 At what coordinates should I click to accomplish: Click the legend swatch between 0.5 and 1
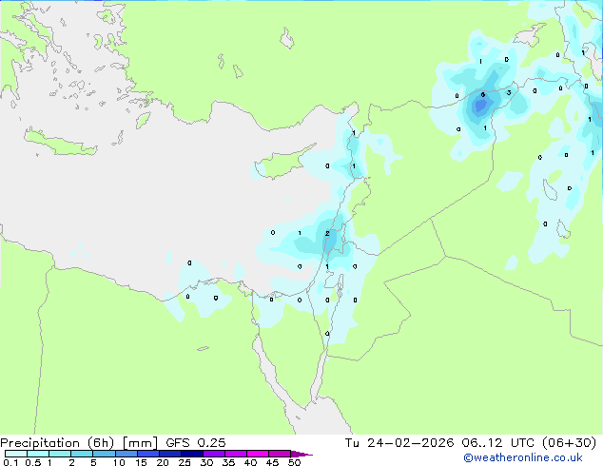coord(38,454)
